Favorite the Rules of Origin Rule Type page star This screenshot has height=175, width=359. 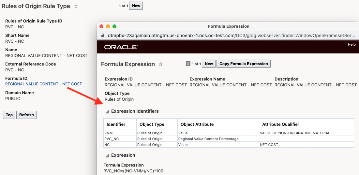pos(76,6)
